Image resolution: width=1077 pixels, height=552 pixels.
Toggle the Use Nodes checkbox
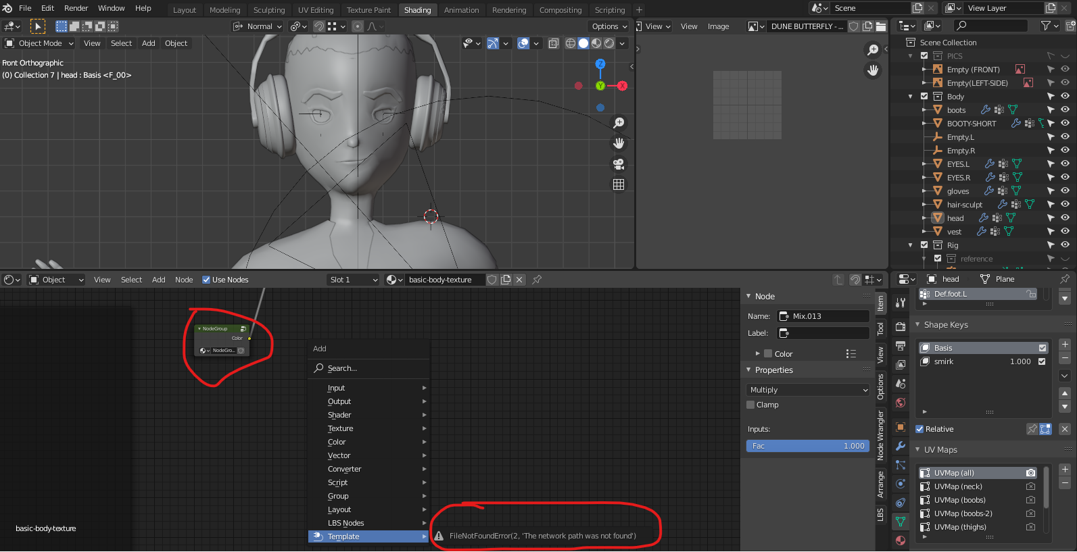tap(206, 280)
